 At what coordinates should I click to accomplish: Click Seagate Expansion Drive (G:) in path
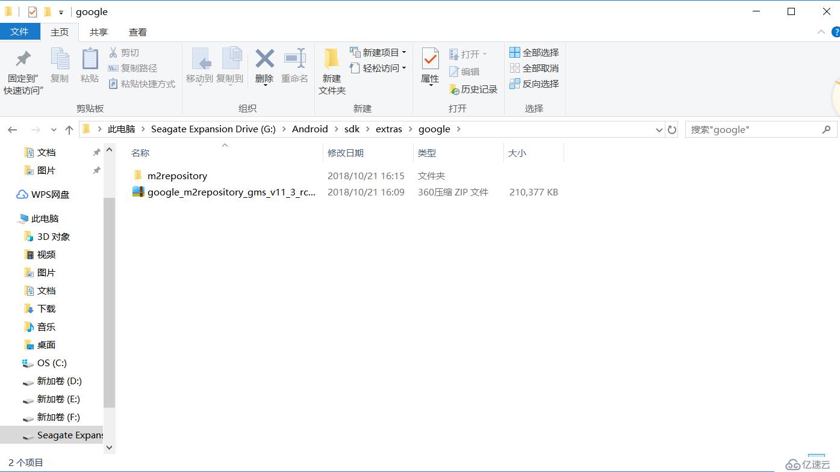point(213,129)
